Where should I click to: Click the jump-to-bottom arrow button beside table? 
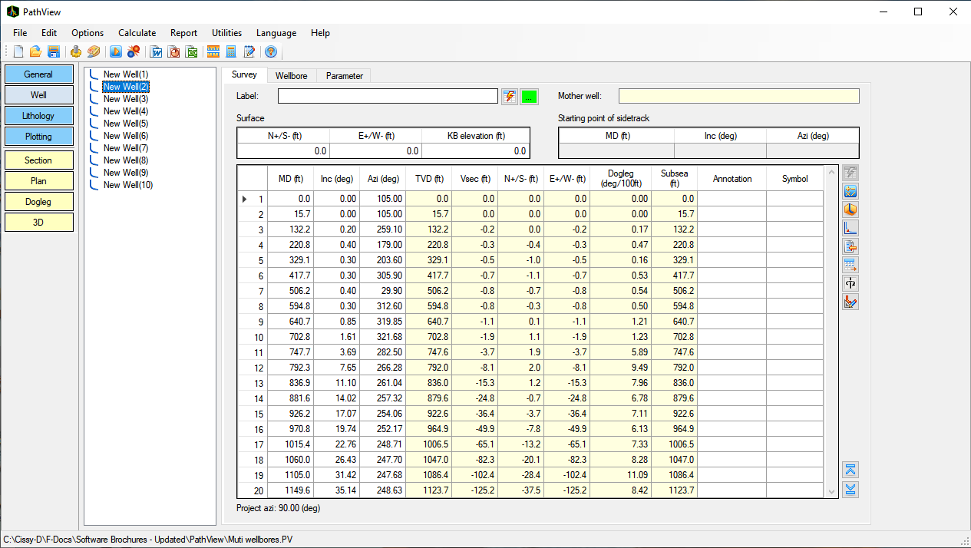pyautogui.click(x=850, y=490)
